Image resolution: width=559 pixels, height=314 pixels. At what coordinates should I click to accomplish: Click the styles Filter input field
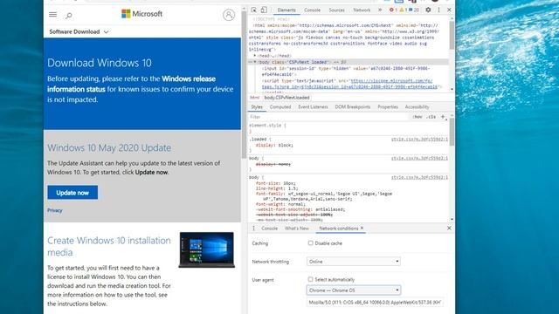coord(328,117)
